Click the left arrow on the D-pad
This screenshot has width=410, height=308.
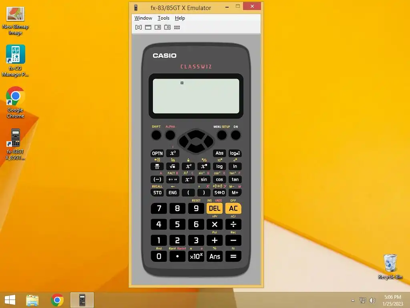(184, 142)
